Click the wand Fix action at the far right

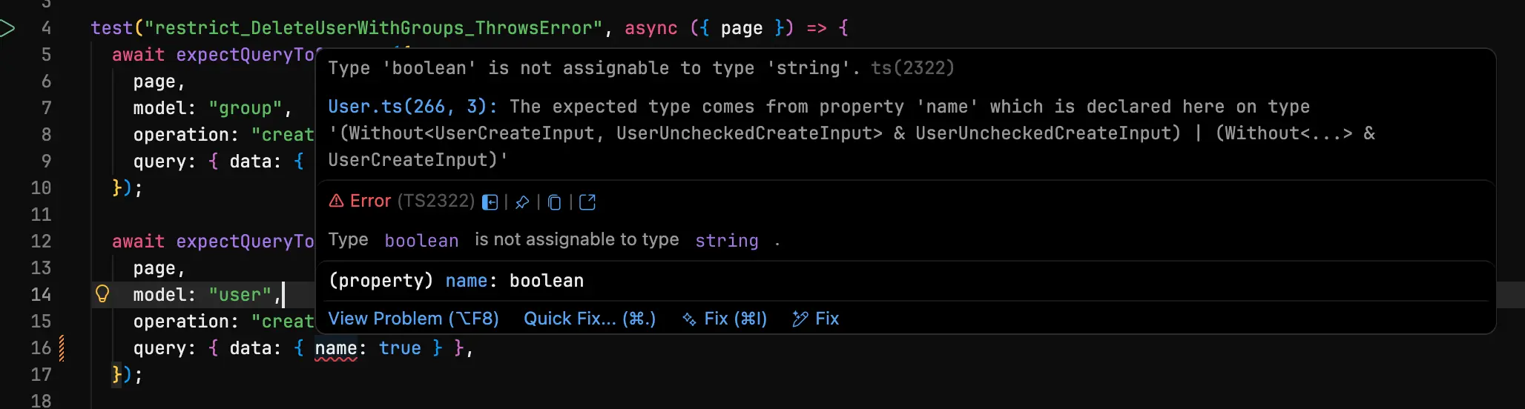coord(816,319)
